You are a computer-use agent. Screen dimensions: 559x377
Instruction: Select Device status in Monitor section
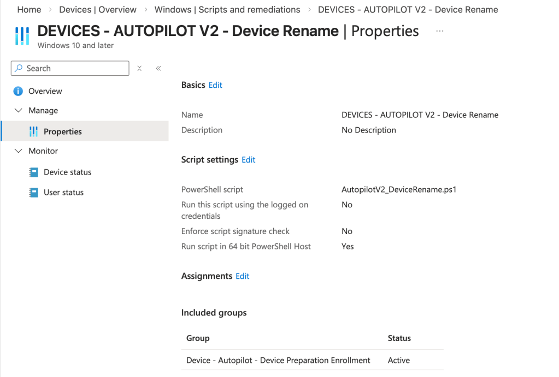click(x=67, y=172)
